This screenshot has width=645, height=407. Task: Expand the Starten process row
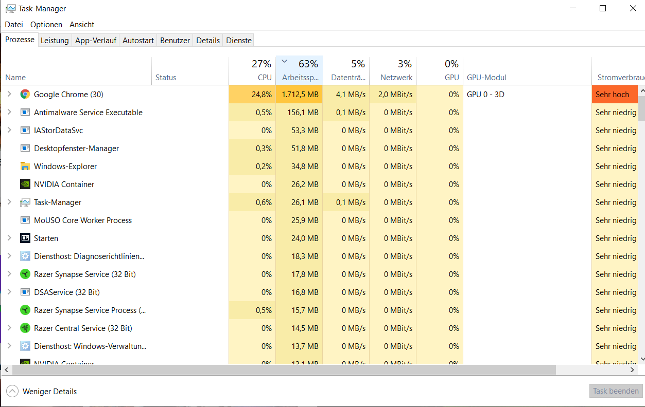(x=9, y=238)
